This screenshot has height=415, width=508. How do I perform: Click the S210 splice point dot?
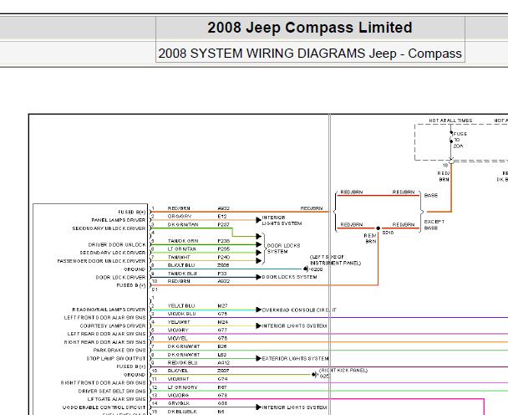[378, 228]
